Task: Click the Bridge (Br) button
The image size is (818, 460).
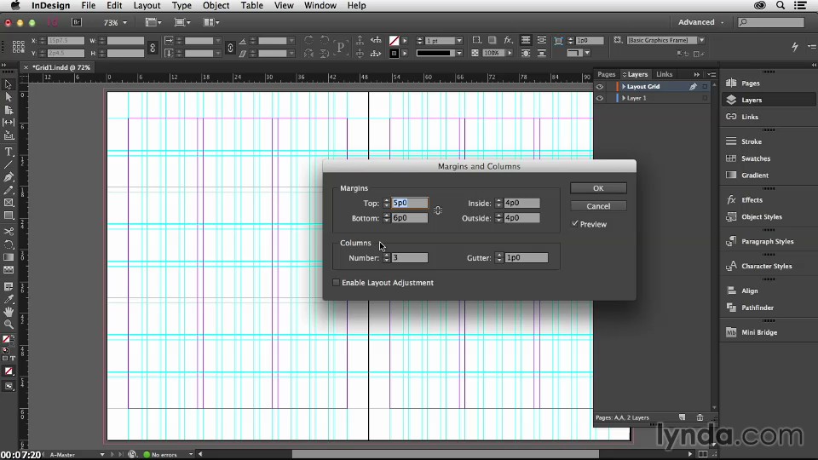Action: 76,22
